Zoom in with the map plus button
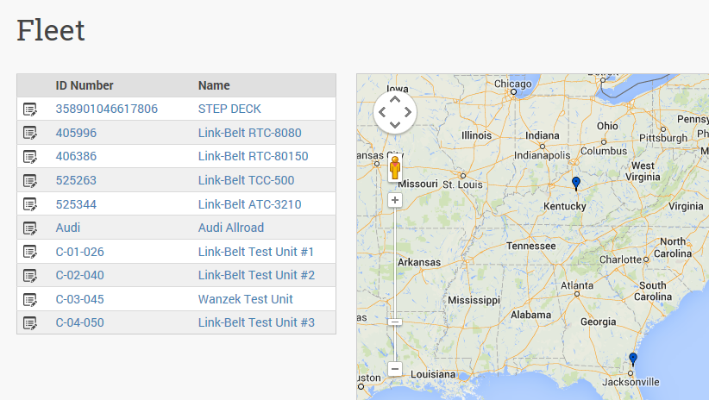Screen dimensions: 709x400 pos(395,200)
